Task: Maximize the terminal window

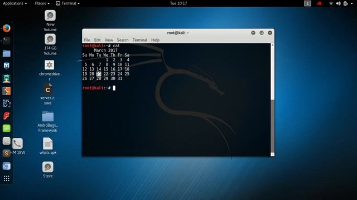Action: coord(262,33)
